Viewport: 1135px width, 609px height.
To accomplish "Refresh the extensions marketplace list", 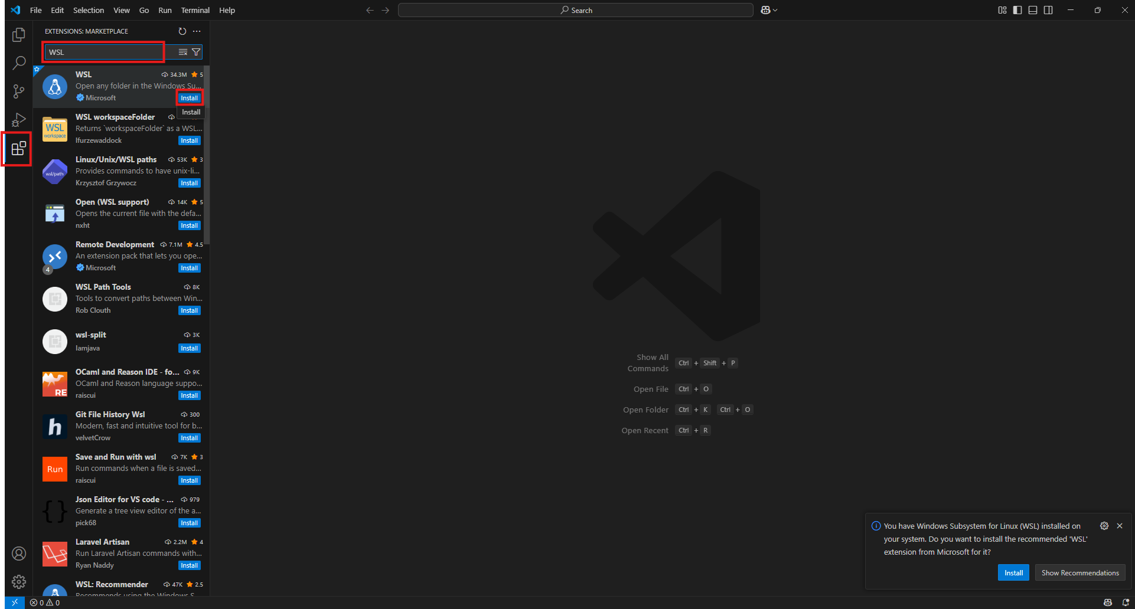I will click(x=182, y=31).
